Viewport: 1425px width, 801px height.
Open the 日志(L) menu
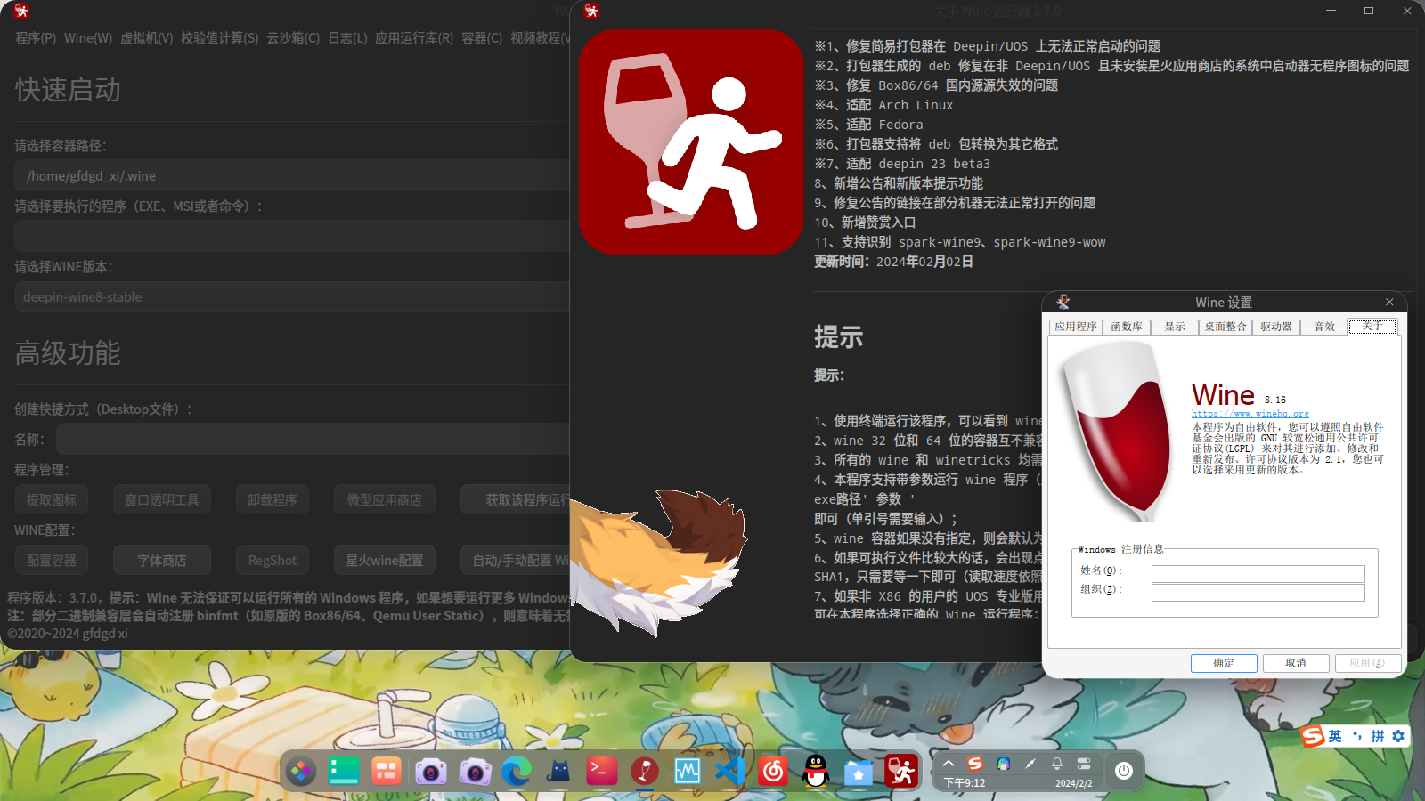pos(347,38)
